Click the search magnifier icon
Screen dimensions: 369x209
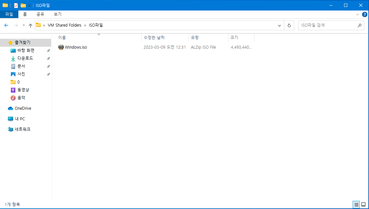[359, 25]
